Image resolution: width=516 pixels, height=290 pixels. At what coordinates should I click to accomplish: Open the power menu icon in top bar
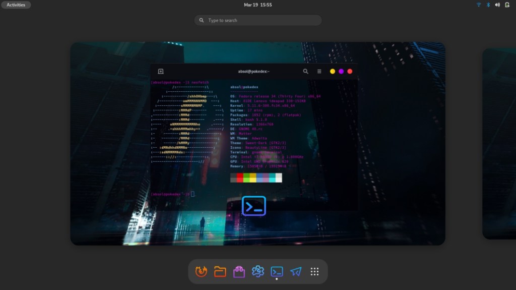(507, 5)
